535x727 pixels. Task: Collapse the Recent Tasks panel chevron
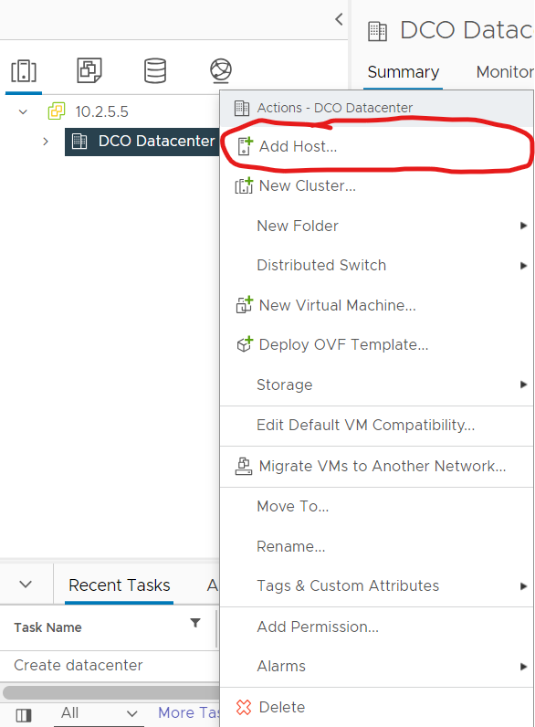click(x=26, y=585)
